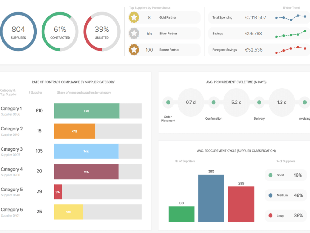Click the Supplier 0149 link
The image size is (310, 233).
click(10, 134)
